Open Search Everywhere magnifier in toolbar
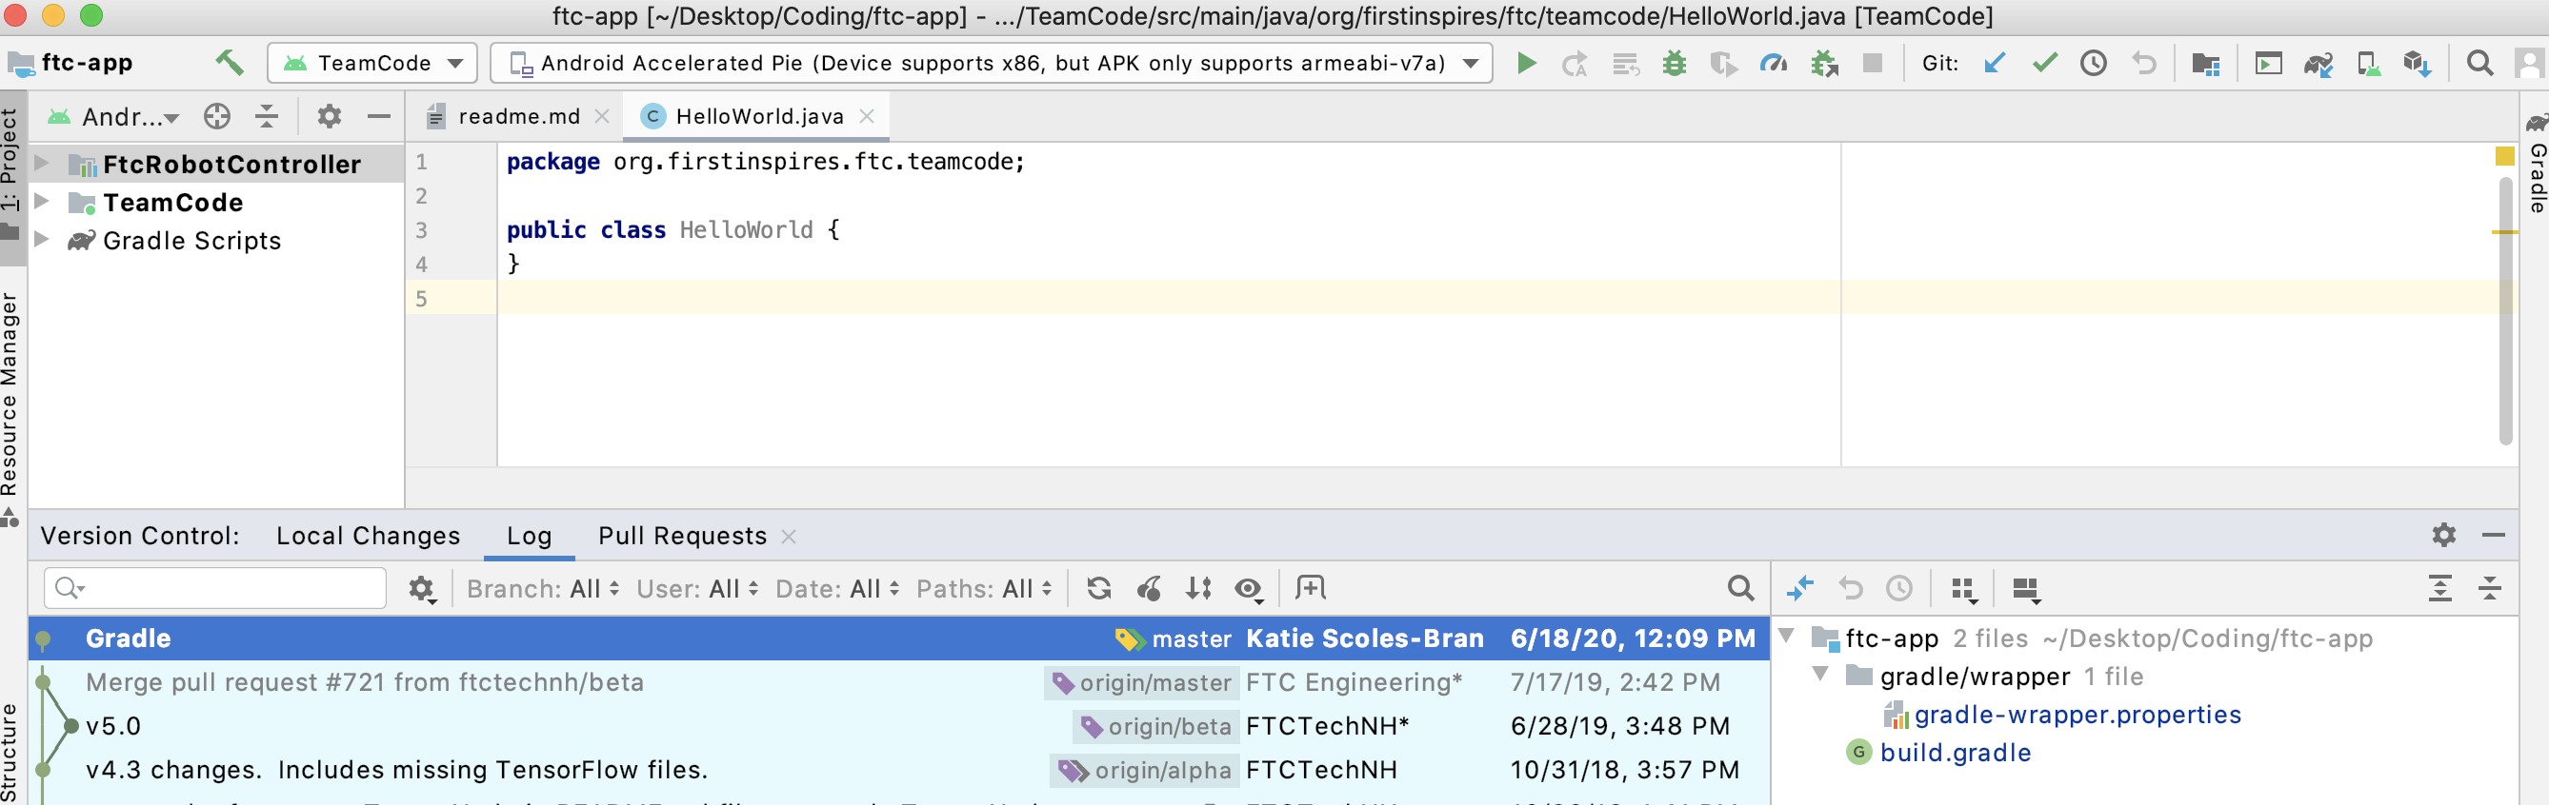This screenshot has height=805, width=2549. point(2479,64)
